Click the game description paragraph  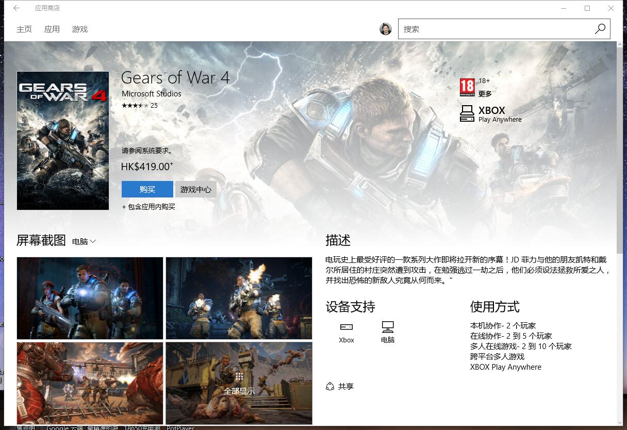pyautogui.click(x=468, y=270)
